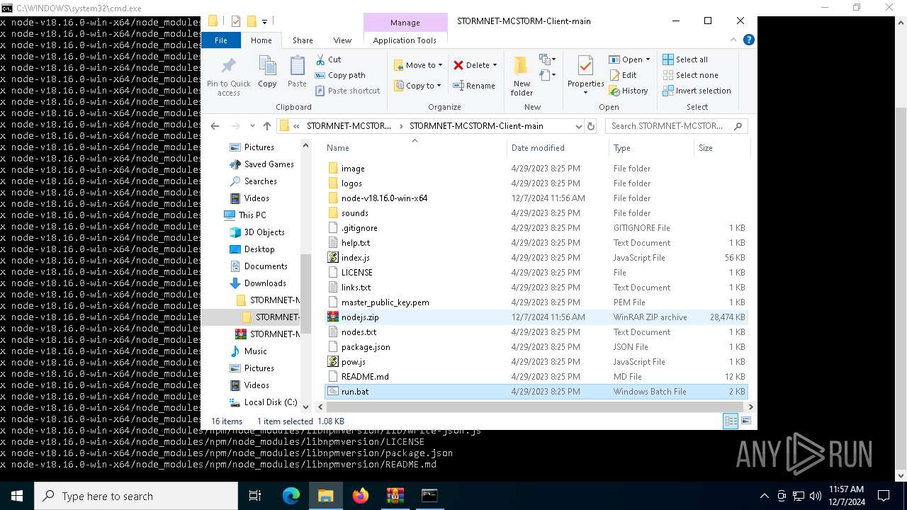Collapse the ribbon with chevron

point(734,40)
